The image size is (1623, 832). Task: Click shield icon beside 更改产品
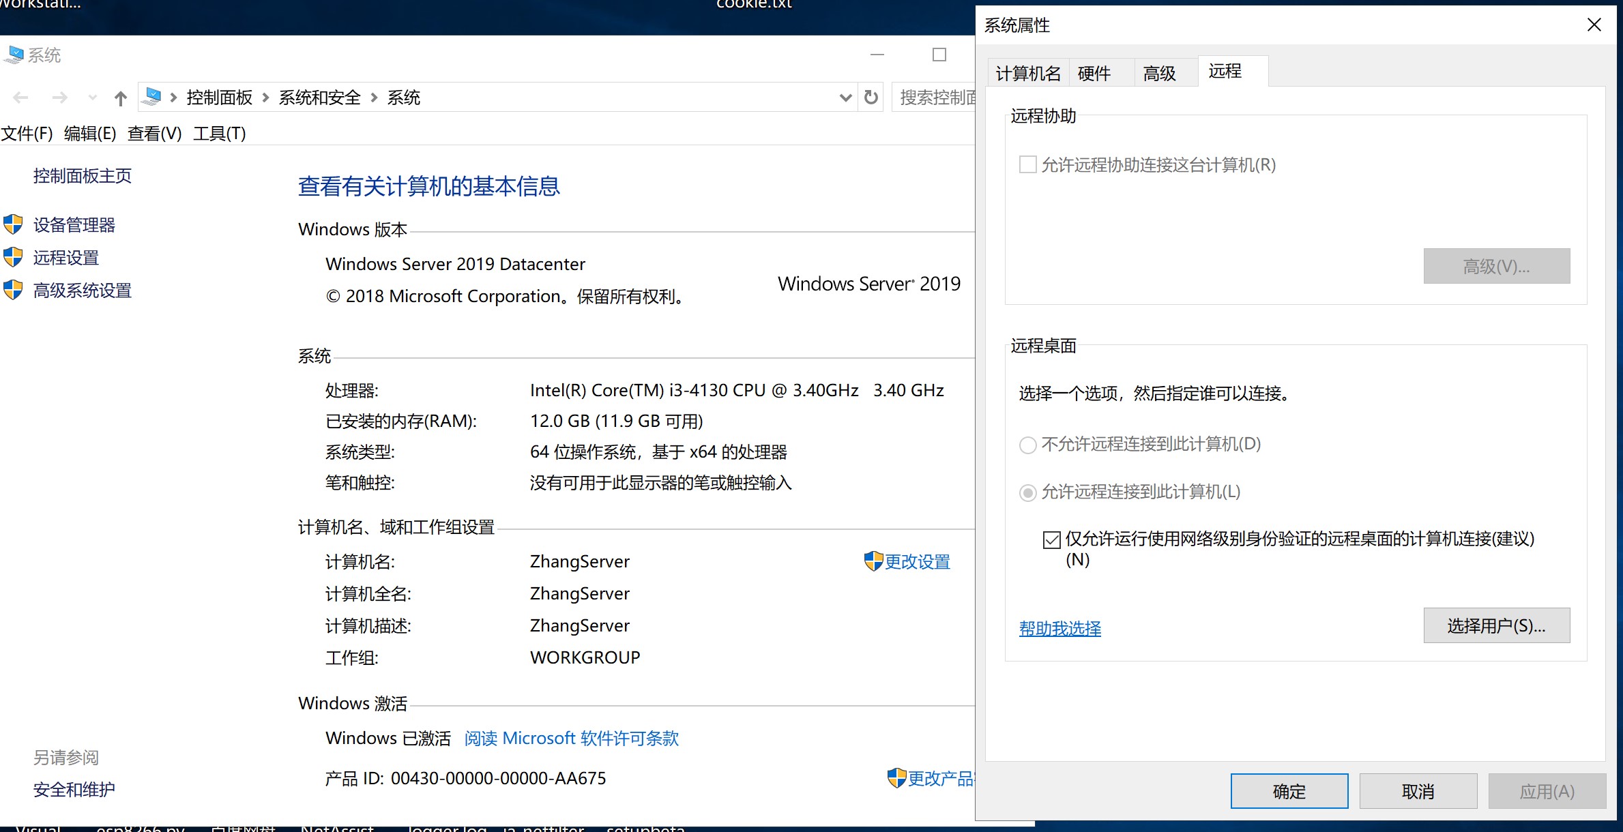coord(896,777)
